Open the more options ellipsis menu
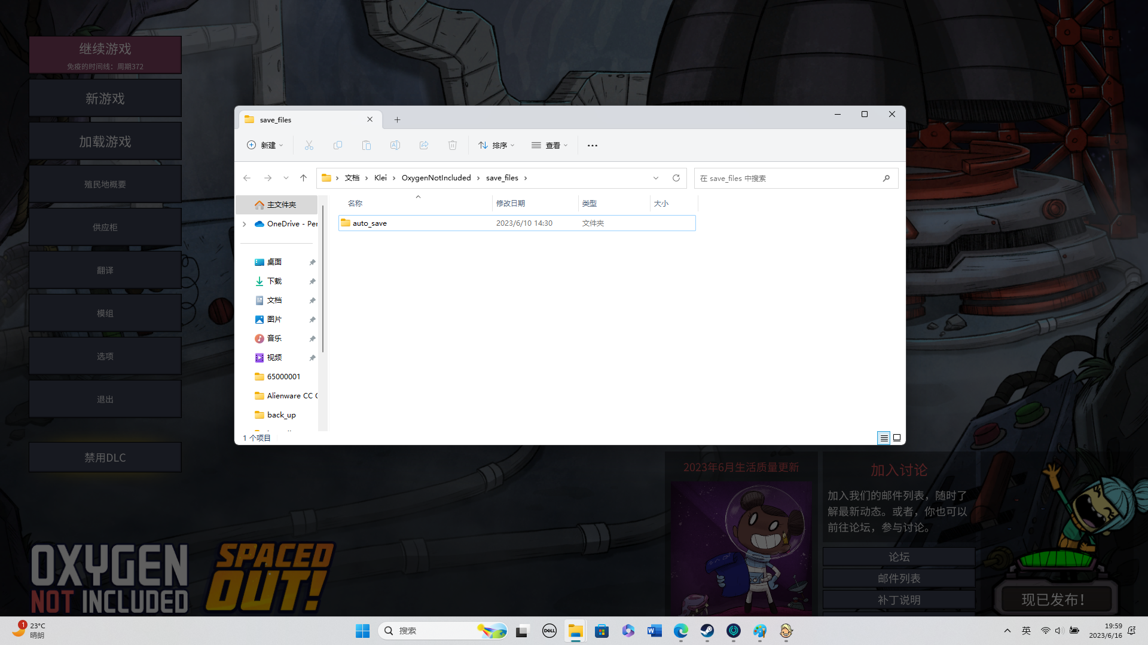The image size is (1148, 645). click(593, 145)
